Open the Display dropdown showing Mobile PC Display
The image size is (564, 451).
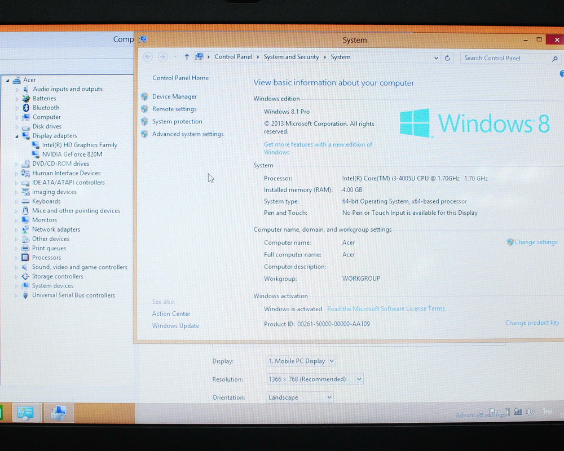pyautogui.click(x=301, y=361)
